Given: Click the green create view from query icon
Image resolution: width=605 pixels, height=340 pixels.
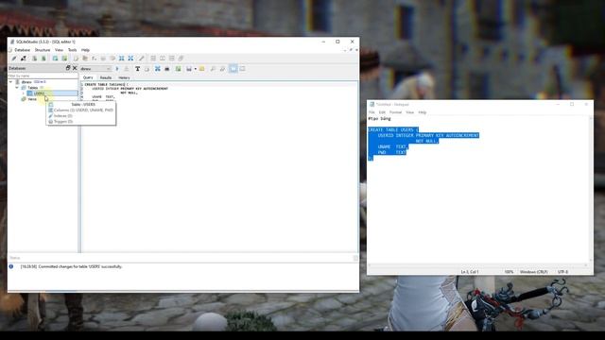Looking at the screenshot, I should [x=178, y=69].
